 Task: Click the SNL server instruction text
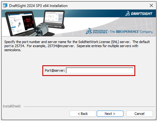[x=77, y=46]
